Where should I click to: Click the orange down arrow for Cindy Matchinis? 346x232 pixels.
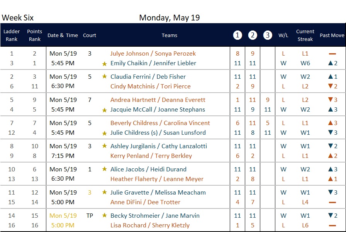[330, 86]
